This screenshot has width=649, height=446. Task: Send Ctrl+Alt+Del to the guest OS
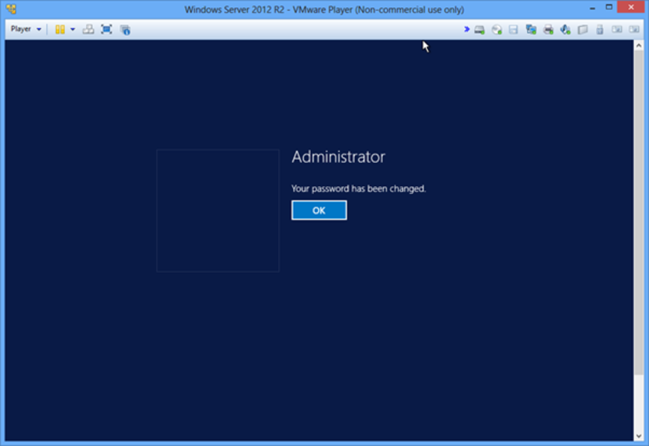tap(88, 29)
